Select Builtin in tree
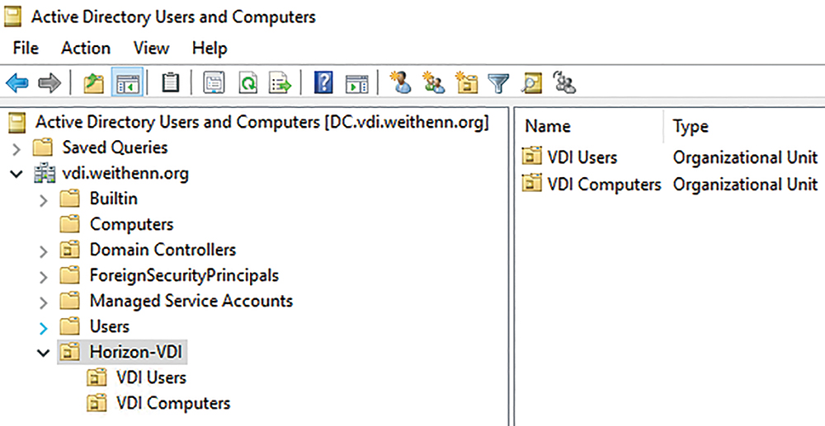Screen dimensions: 825x426 114,199
